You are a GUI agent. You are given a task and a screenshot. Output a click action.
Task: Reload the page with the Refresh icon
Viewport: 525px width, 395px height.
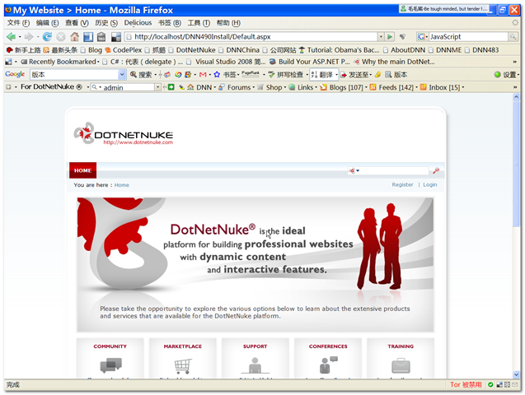(47, 36)
